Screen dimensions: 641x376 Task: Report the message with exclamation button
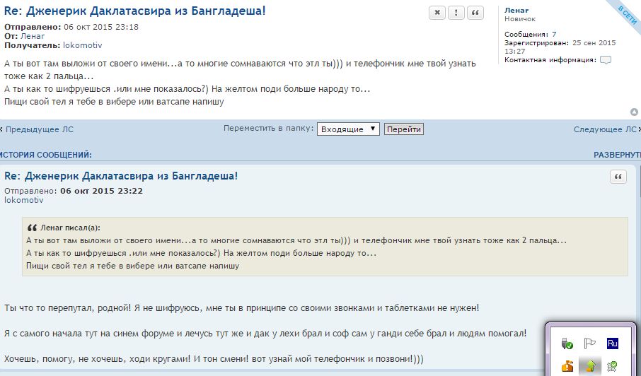457,13
